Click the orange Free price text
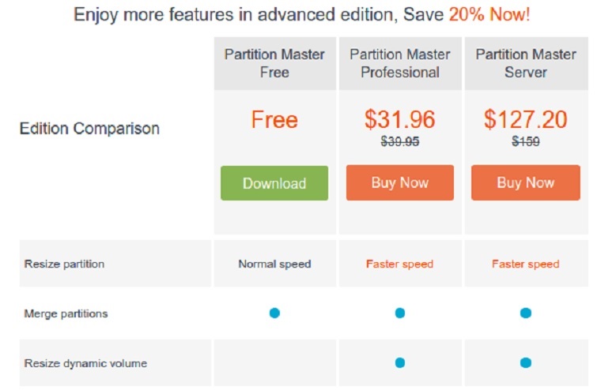Viewport: 597px width, 390px height. pyautogui.click(x=274, y=120)
